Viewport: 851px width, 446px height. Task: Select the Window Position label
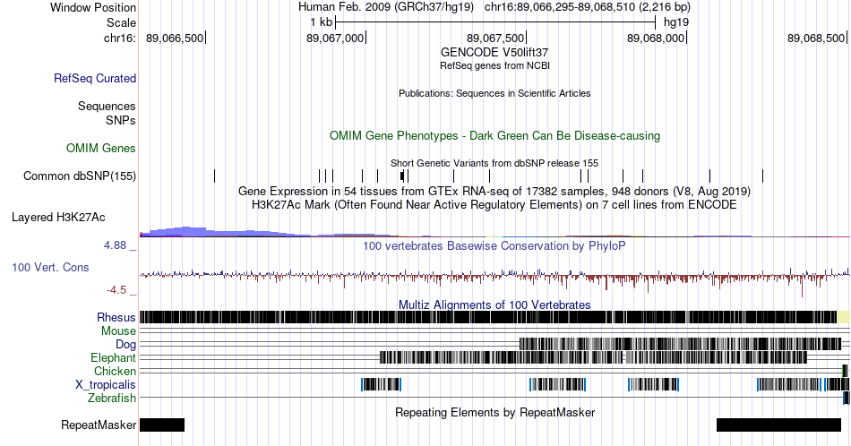click(x=93, y=7)
